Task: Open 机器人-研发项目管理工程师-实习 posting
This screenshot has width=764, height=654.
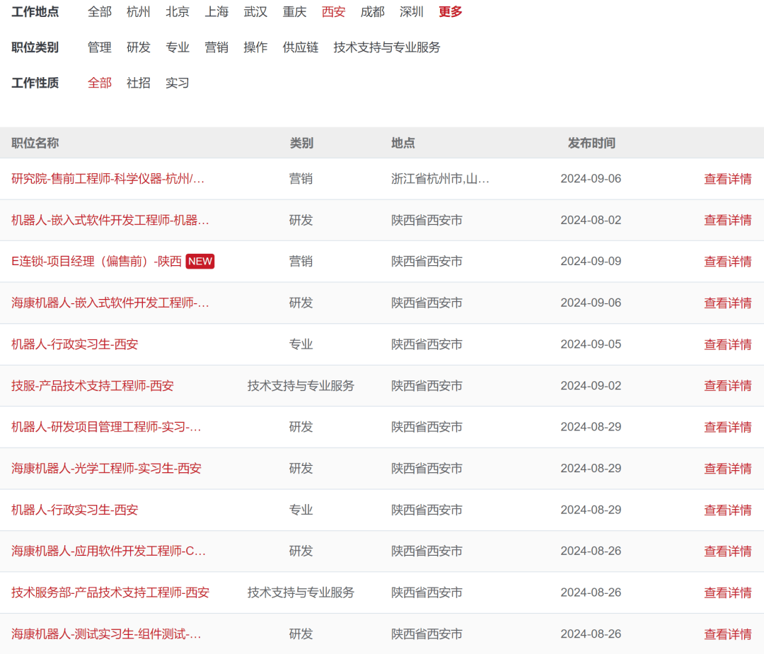Action: (106, 427)
